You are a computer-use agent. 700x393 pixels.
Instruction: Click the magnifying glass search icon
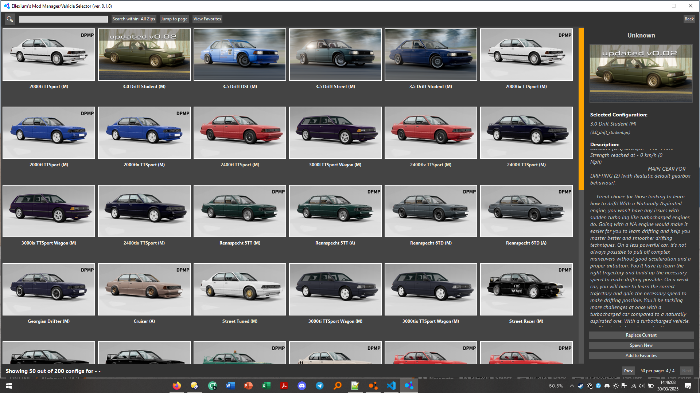[x=10, y=19]
